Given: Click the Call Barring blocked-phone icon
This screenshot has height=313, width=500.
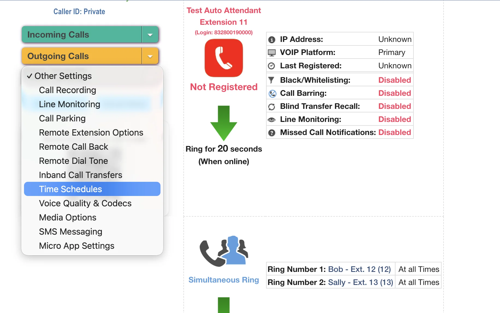Looking at the screenshot, I should pos(272,93).
